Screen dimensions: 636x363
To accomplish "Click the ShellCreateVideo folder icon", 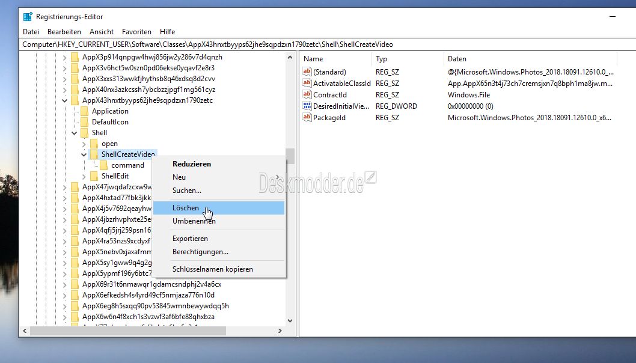I will click(x=94, y=154).
